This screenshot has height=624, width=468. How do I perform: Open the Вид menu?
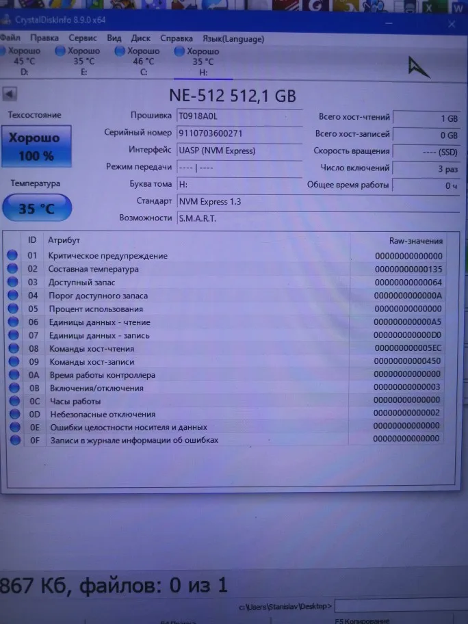click(114, 38)
